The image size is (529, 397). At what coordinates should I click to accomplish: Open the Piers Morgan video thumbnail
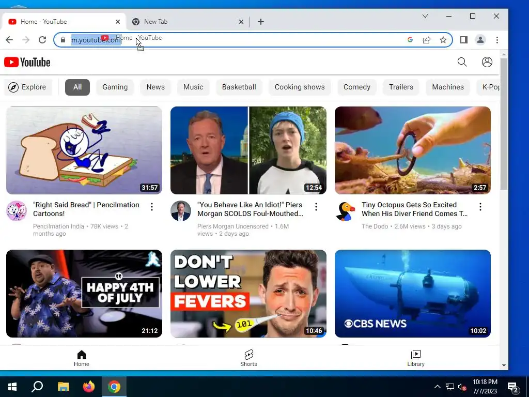248,150
